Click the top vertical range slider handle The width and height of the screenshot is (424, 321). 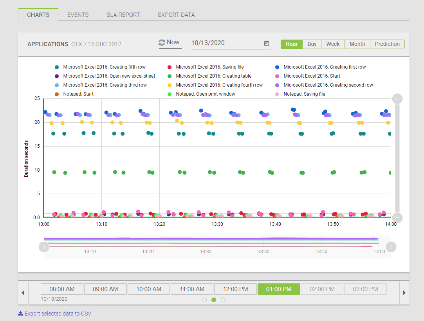397,99
